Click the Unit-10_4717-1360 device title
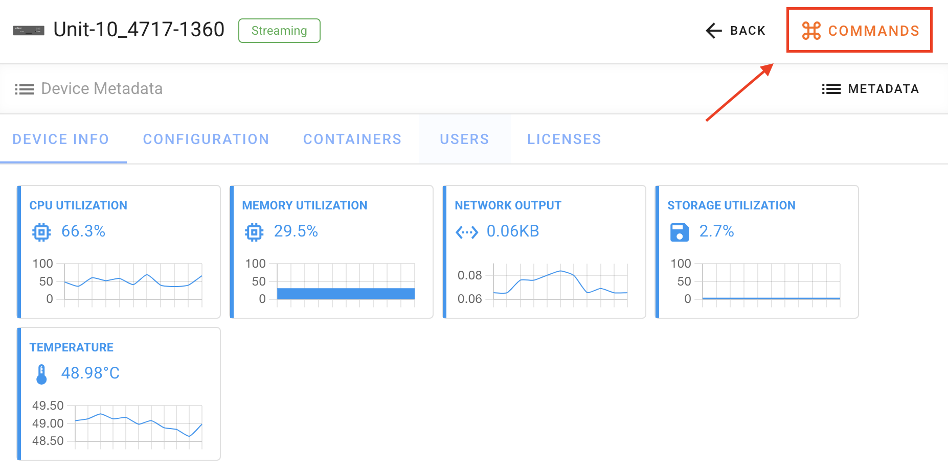 tap(139, 30)
